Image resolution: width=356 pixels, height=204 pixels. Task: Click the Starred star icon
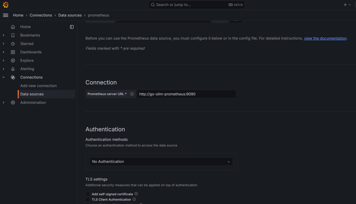click(x=13, y=43)
